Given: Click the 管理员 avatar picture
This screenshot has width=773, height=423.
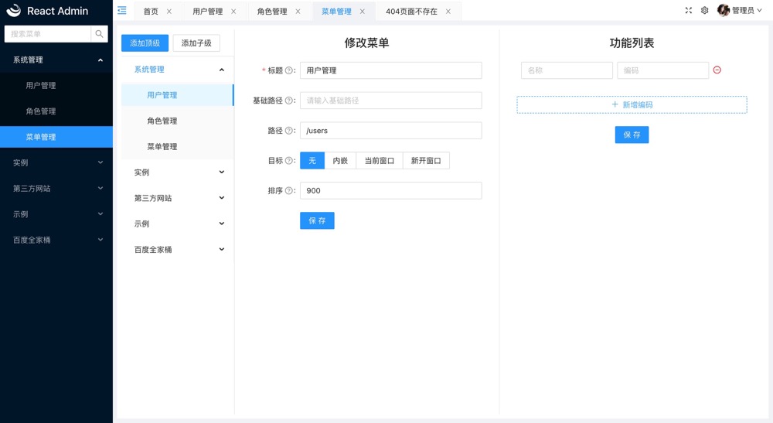Looking at the screenshot, I should pos(724,10).
